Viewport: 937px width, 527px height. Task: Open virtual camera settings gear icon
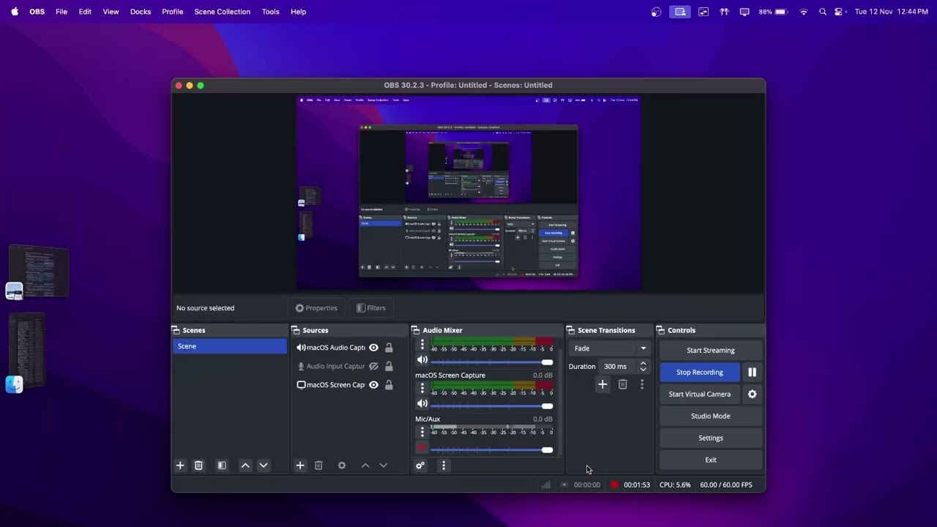point(752,394)
